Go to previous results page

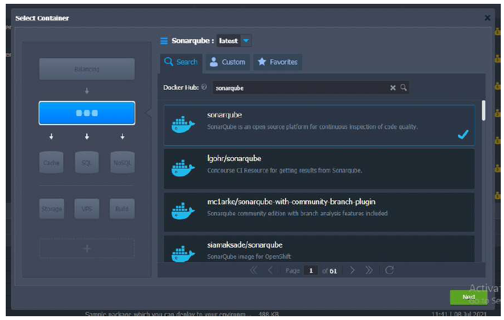coord(270,270)
